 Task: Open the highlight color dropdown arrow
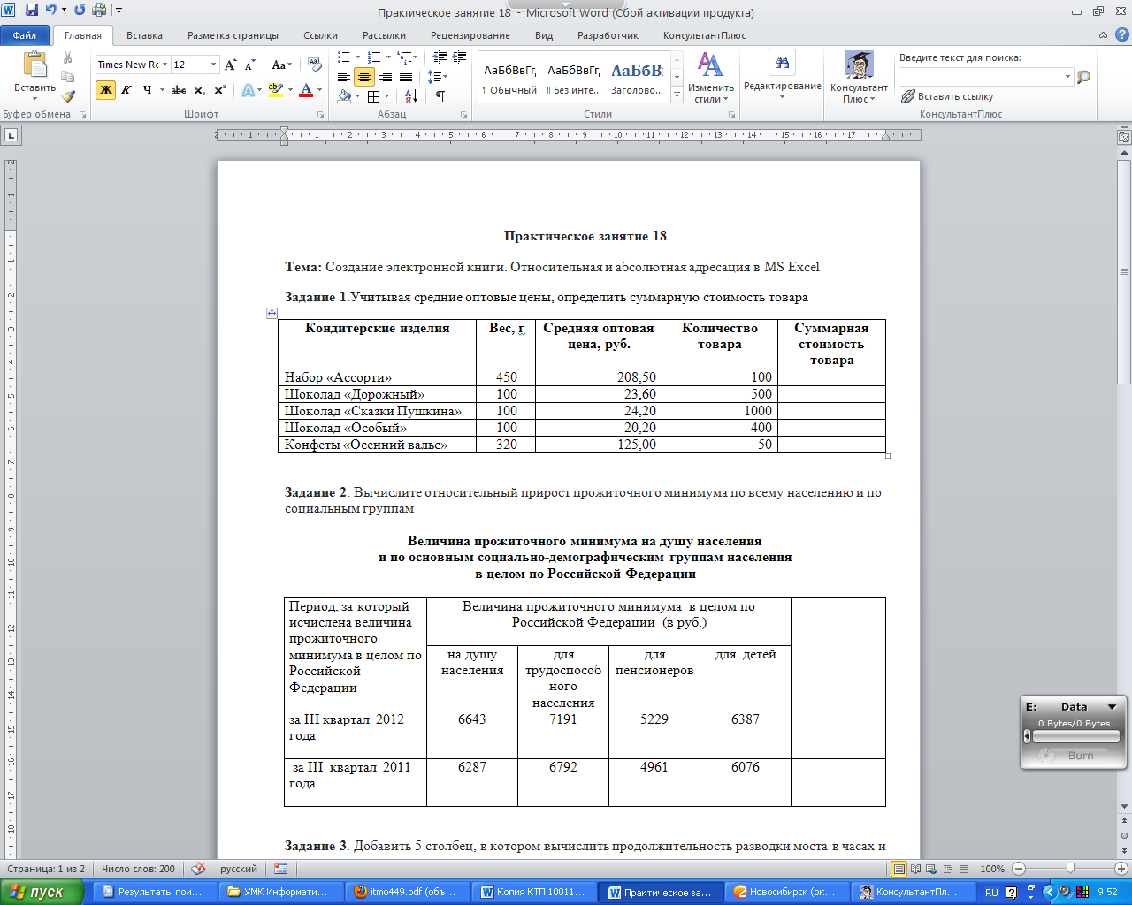(x=289, y=90)
